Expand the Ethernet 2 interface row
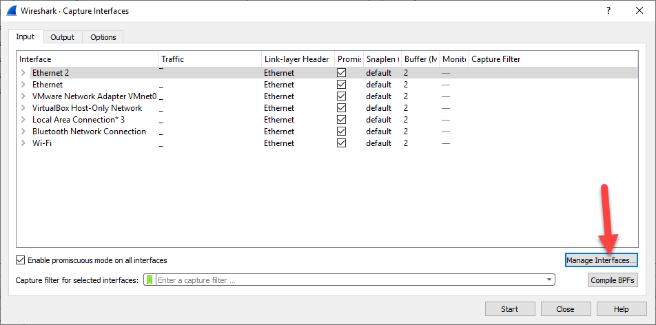Image resolution: width=656 pixels, height=325 pixels. click(x=23, y=73)
